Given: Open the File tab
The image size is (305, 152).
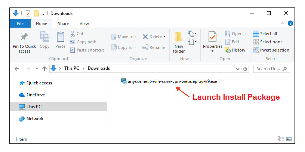Looking at the screenshot, I should click(20, 24).
